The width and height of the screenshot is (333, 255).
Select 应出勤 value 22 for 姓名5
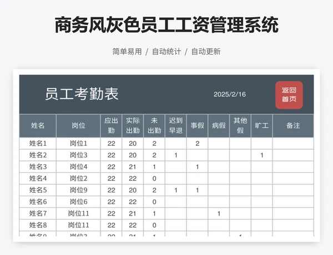111,190
